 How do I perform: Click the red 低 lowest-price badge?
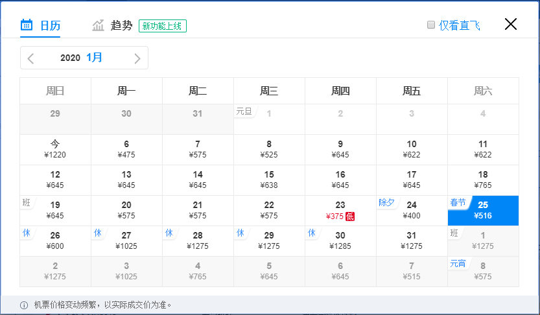pyautogui.click(x=350, y=216)
